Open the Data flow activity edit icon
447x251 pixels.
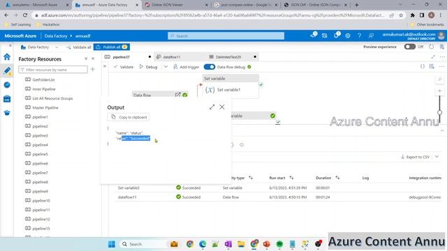pos(178,95)
